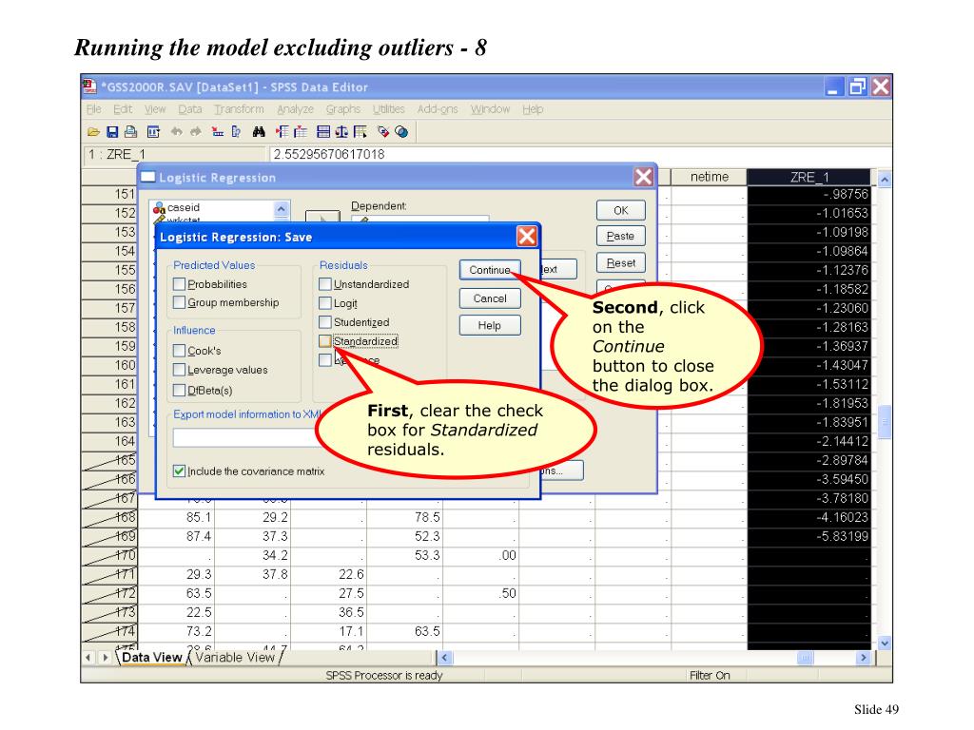974x730 pixels.
Task: Click the Insert Cases toolbar icon
Action: pyautogui.click(x=282, y=131)
